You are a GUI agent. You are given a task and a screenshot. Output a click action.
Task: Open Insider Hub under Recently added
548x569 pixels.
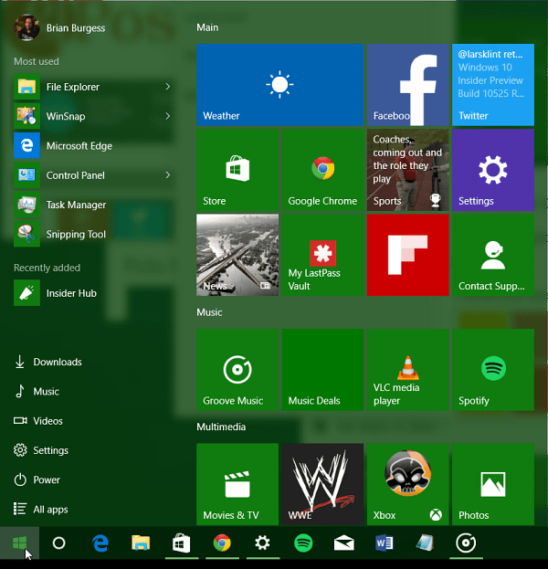(92, 293)
